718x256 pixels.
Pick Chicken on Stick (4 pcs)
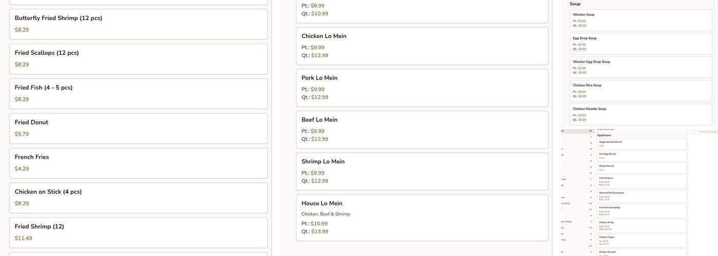138,198
